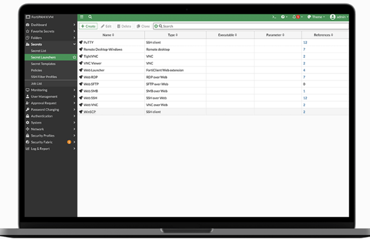
Task: Open Job List in the sidebar
Action: pyautogui.click(x=36, y=83)
